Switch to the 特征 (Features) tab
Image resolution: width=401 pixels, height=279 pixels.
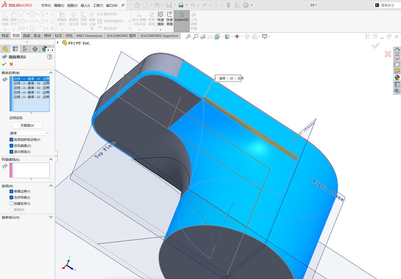point(5,36)
